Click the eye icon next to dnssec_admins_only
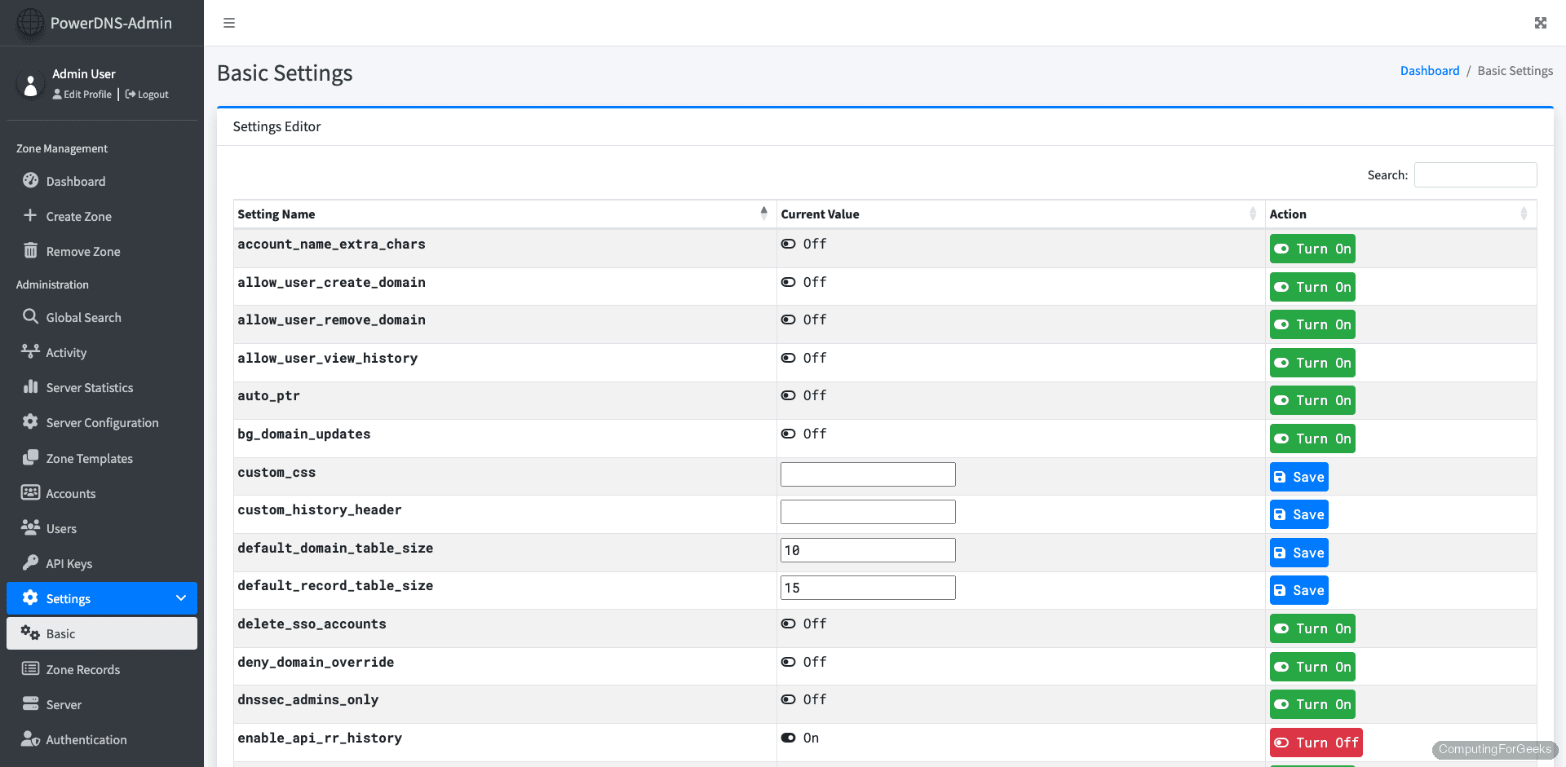This screenshot has height=767, width=1566. point(788,699)
